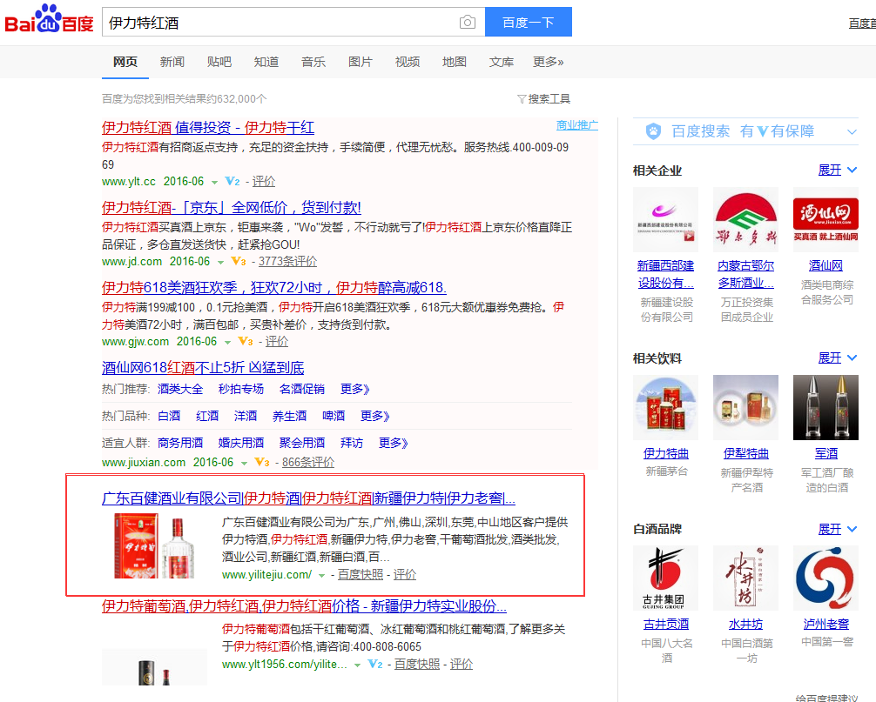Click the 酒类大全 hot recommendation link
876x702 pixels.
point(180,389)
